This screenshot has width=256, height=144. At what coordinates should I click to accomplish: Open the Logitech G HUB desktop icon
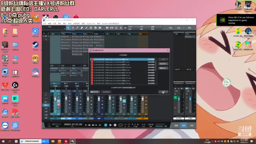[x=15, y=87]
